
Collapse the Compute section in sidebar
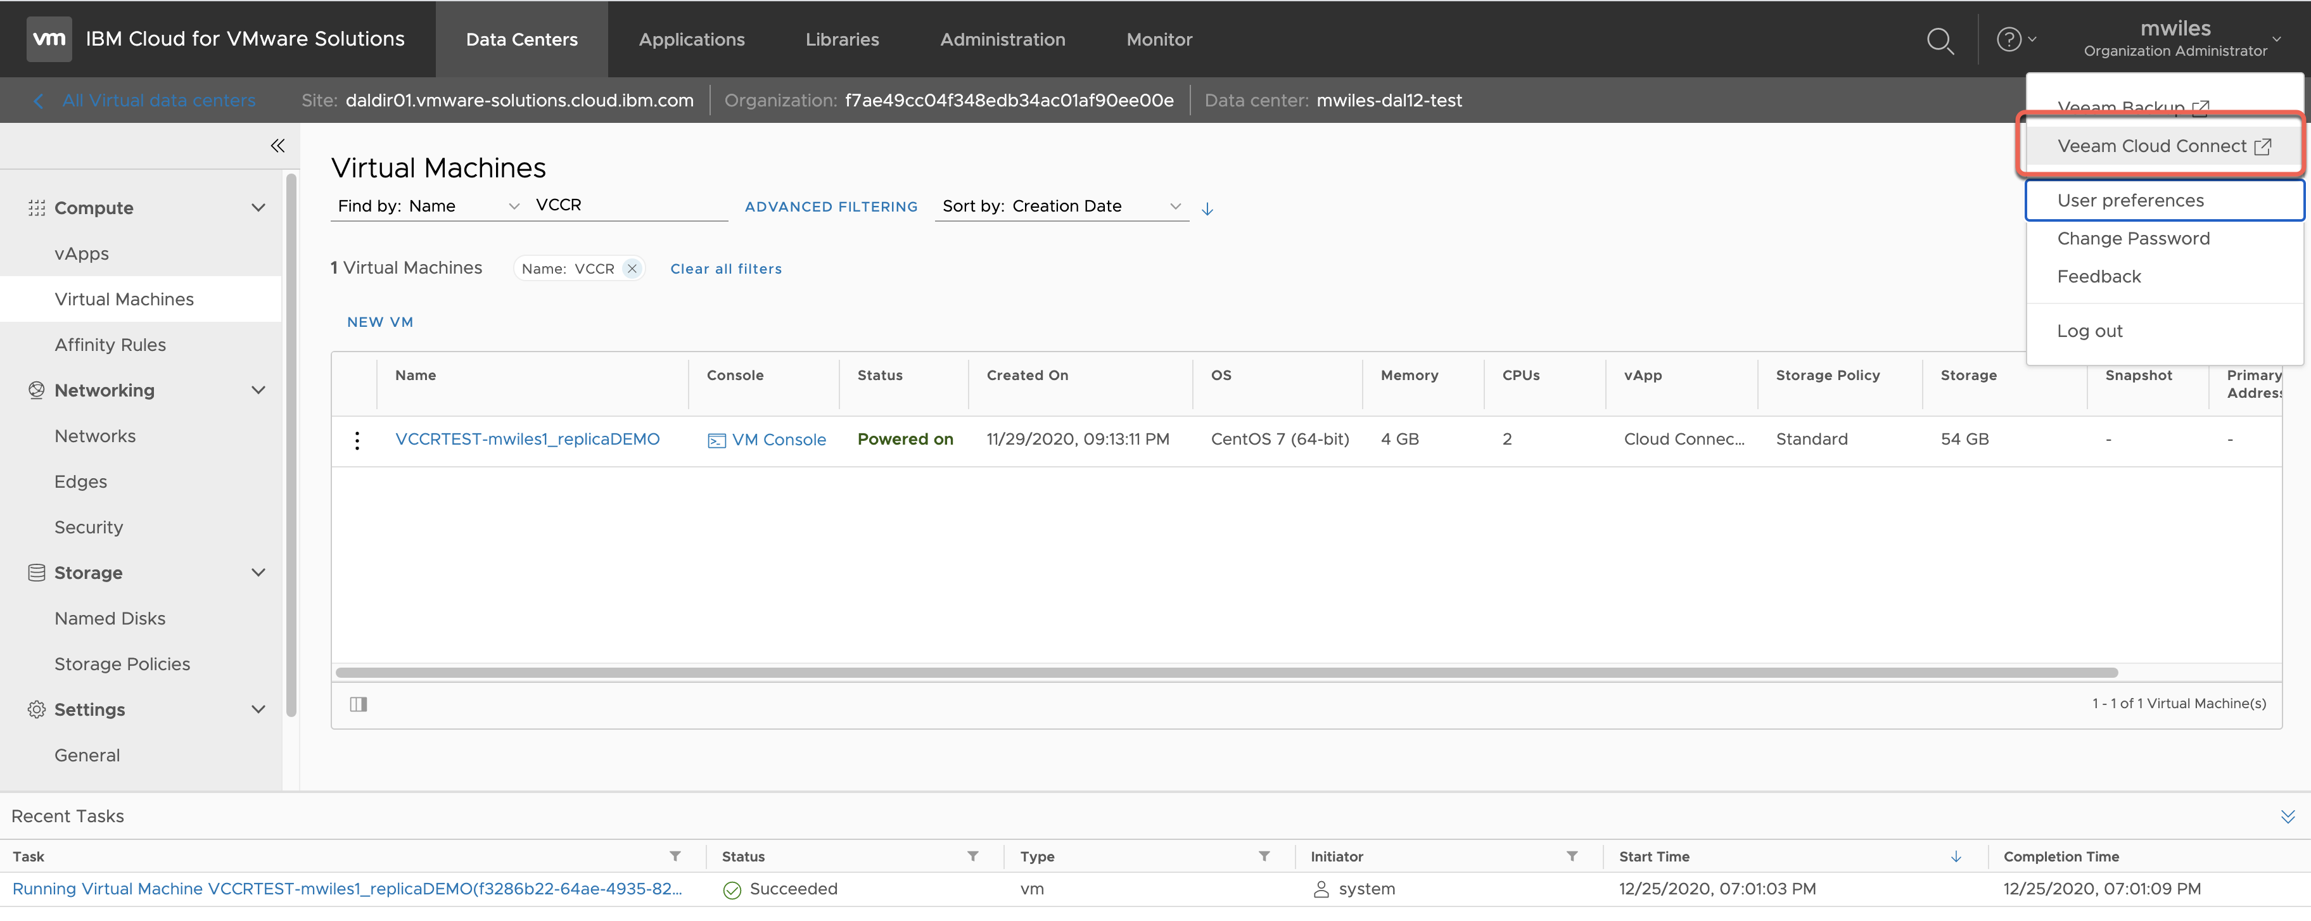pyautogui.click(x=258, y=208)
